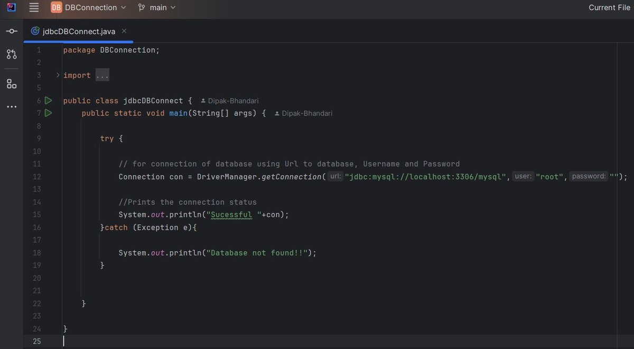The height and width of the screenshot is (349, 634).
Task: Click package DBConnection declaration
Action: point(111,50)
